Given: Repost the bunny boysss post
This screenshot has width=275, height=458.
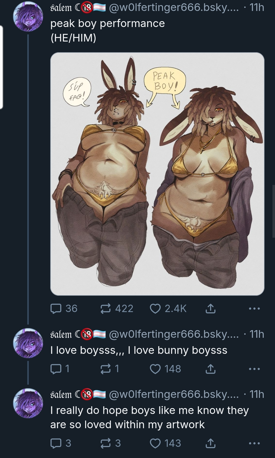Looking at the screenshot, I should tap(110, 369).
